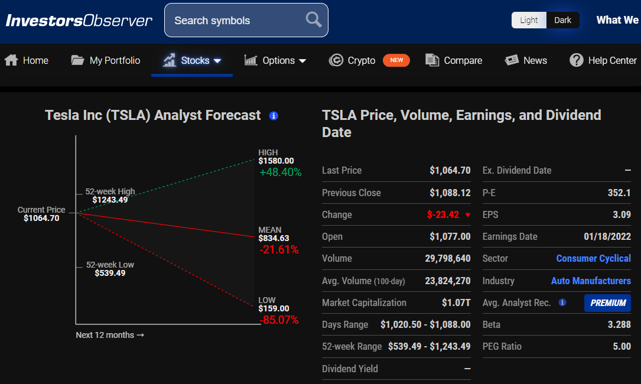Switch to Light theme
This screenshot has width=641, height=384.
[x=529, y=20]
